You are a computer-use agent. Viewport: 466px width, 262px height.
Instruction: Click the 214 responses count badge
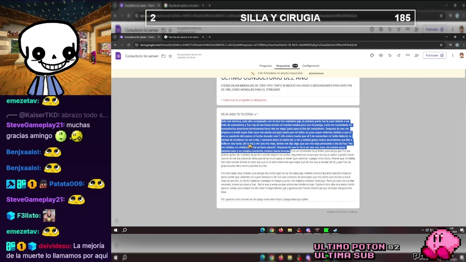(x=295, y=66)
